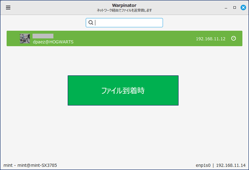Minimize the Warpinator window
The image size is (249, 170).
click(226, 7)
